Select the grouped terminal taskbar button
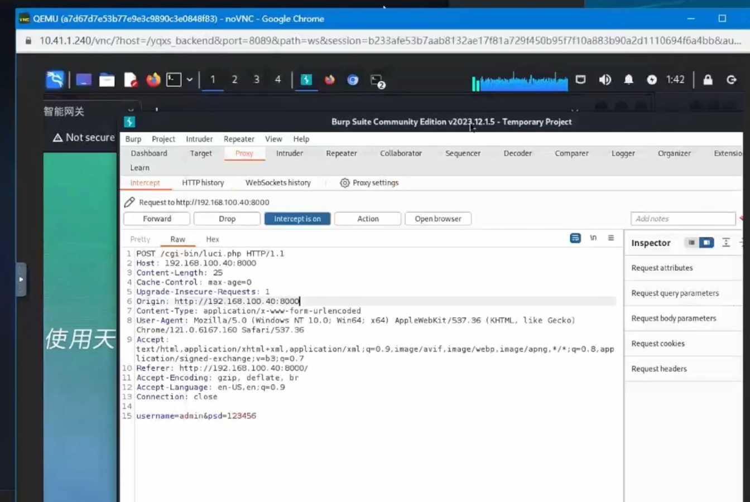 pos(378,81)
